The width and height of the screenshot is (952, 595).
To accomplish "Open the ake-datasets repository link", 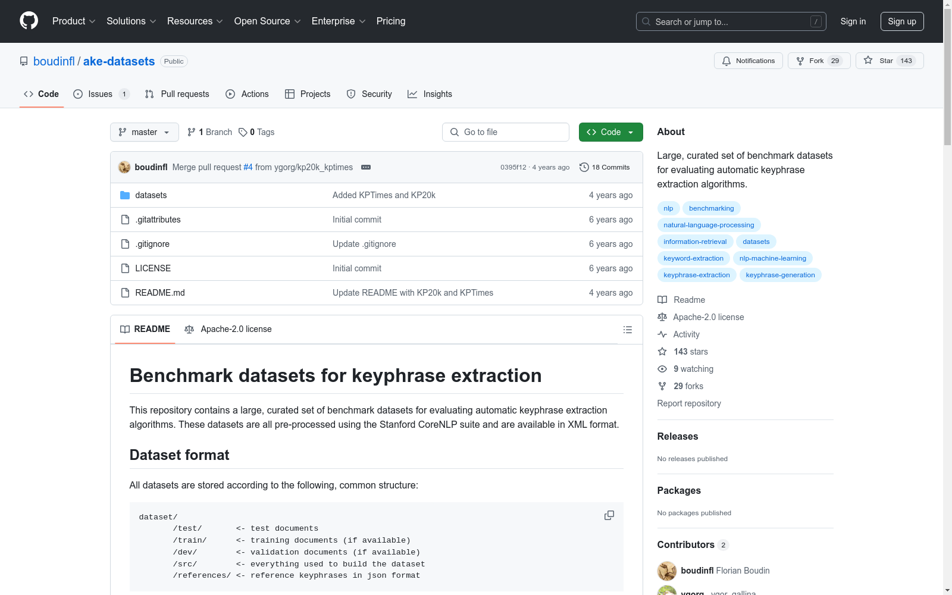I will [x=119, y=61].
